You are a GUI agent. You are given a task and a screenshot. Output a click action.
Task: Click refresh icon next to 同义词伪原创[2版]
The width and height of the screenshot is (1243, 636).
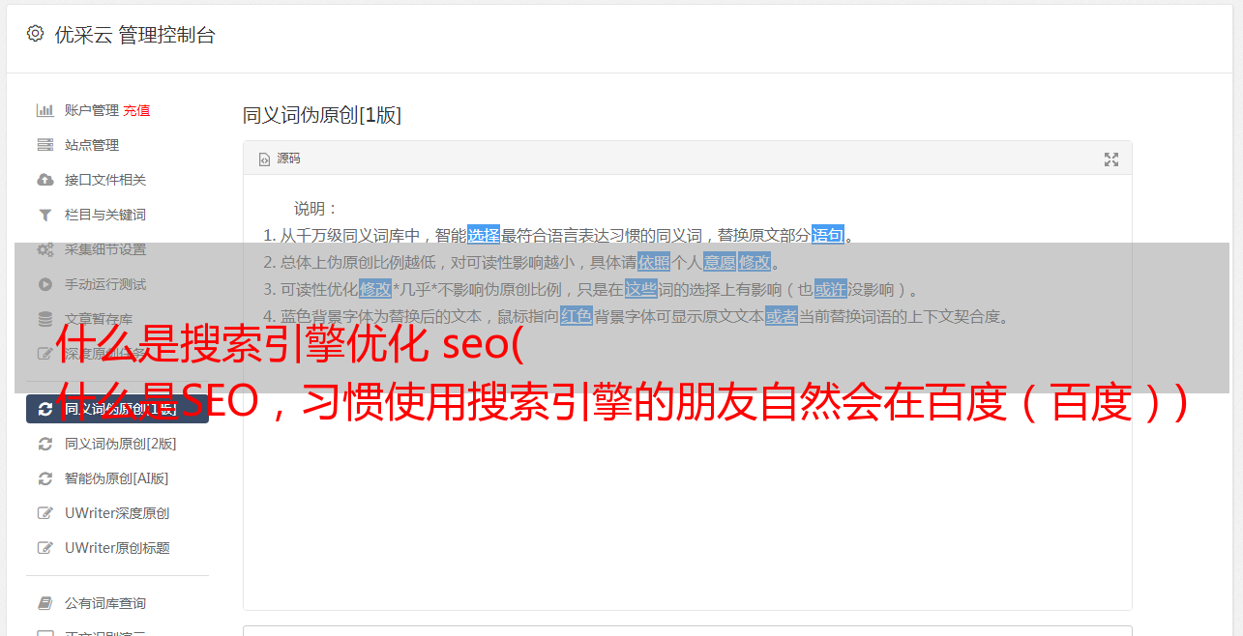[x=44, y=444]
